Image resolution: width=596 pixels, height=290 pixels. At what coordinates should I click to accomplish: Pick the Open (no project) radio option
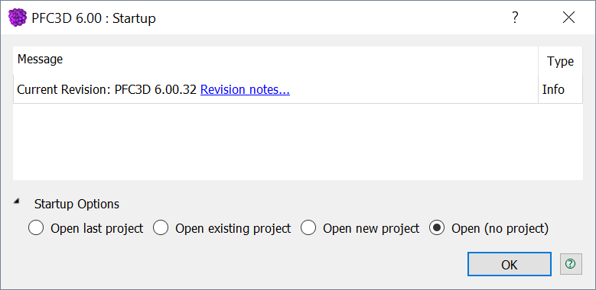(x=437, y=228)
